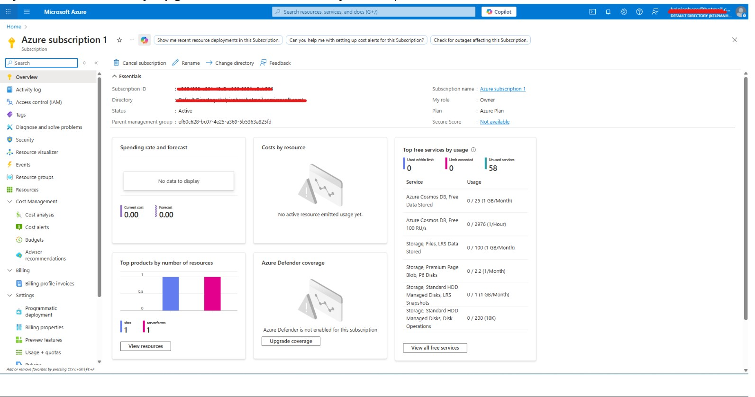The height and width of the screenshot is (397, 755).
Task: Open Diagnose and solve problems
Action: [48, 127]
